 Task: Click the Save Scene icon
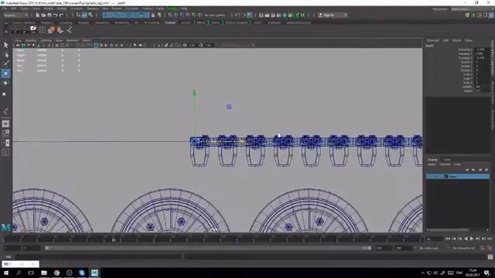click(x=49, y=15)
